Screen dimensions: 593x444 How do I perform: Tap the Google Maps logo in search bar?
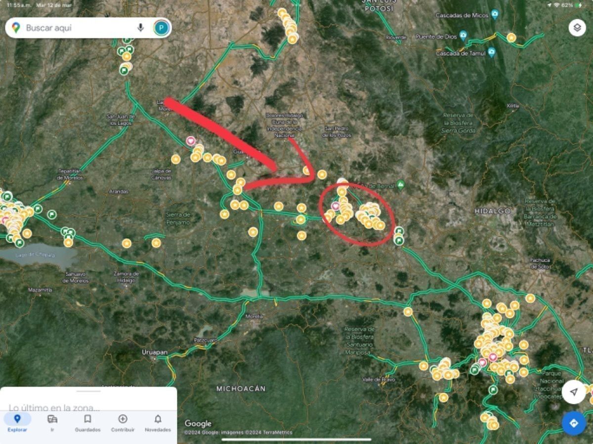coord(16,28)
